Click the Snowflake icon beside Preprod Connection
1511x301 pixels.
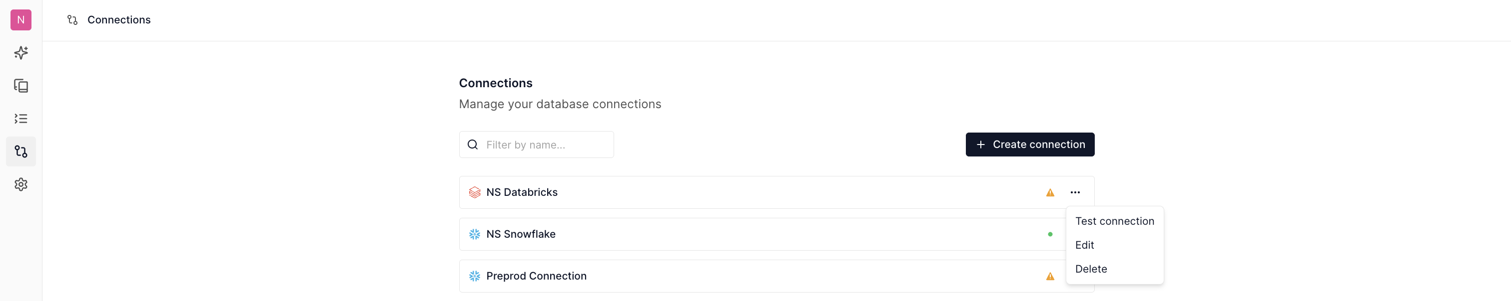(x=474, y=276)
